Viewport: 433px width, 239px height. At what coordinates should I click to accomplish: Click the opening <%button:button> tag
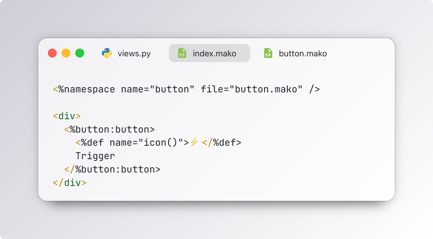tap(110, 129)
